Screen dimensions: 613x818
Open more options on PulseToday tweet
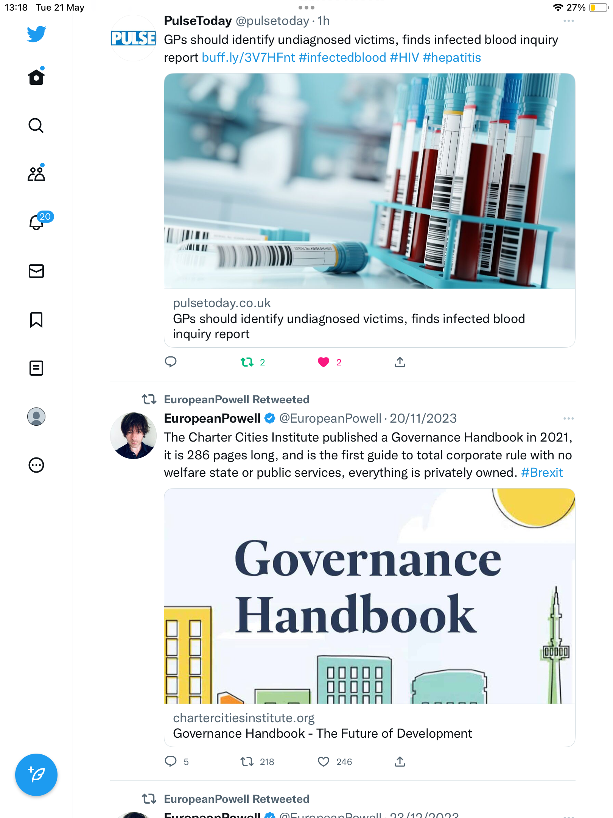coord(568,21)
